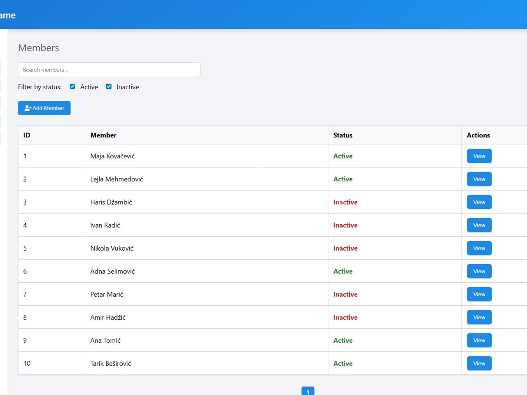527x395 pixels.
Task: Click the add-user icon in Add Member
Action: [x=28, y=108]
